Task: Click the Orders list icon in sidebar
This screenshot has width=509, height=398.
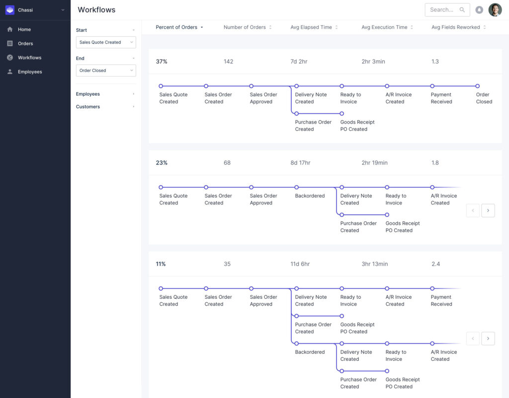Action: coord(10,44)
